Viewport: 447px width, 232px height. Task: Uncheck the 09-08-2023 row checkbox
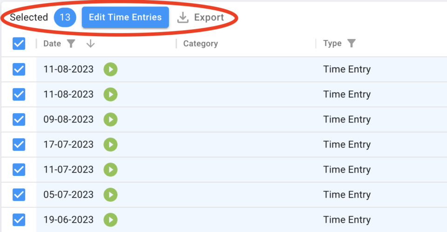(x=19, y=120)
